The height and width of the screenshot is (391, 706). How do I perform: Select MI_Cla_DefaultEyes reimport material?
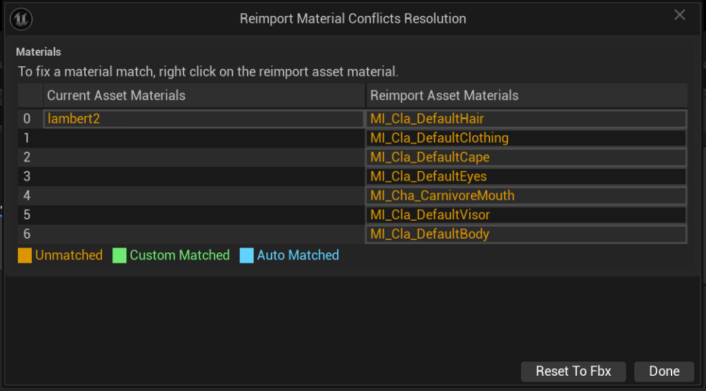coord(526,177)
